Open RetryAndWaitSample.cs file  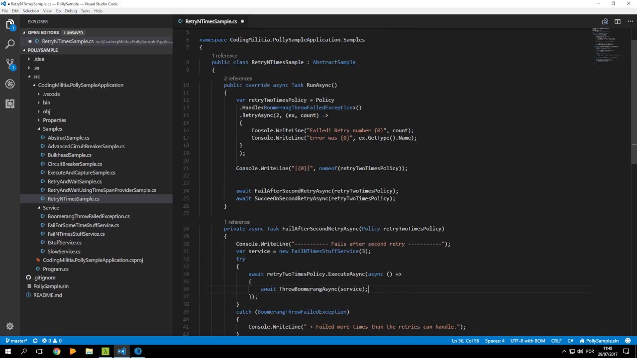[x=74, y=181]
